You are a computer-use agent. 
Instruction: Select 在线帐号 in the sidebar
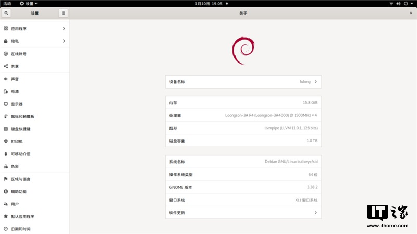(35, 54)
